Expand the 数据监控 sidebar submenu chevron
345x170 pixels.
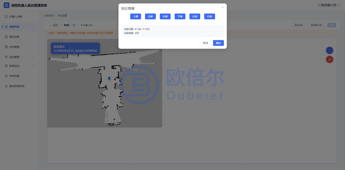33,66
